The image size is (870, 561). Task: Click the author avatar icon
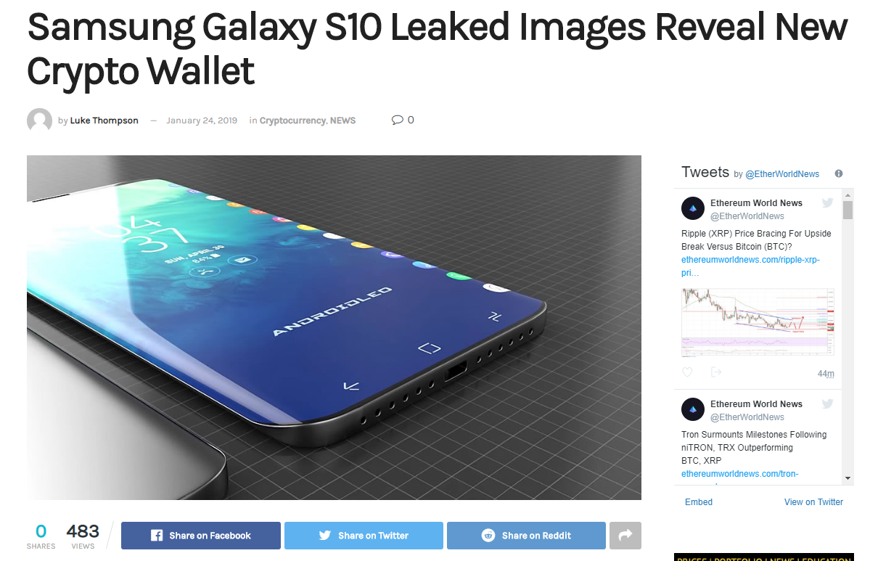39,120
